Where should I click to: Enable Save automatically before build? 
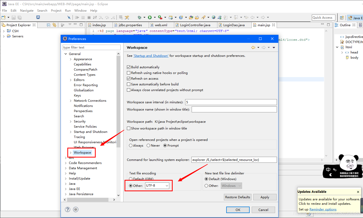tap(128, 84)
